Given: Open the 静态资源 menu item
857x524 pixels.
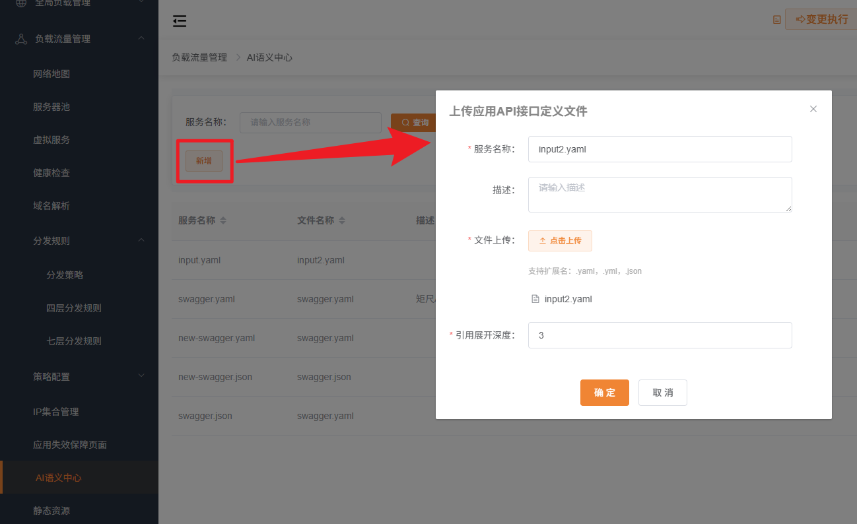Looking at the screenshot, I should (x=51, y=511).
